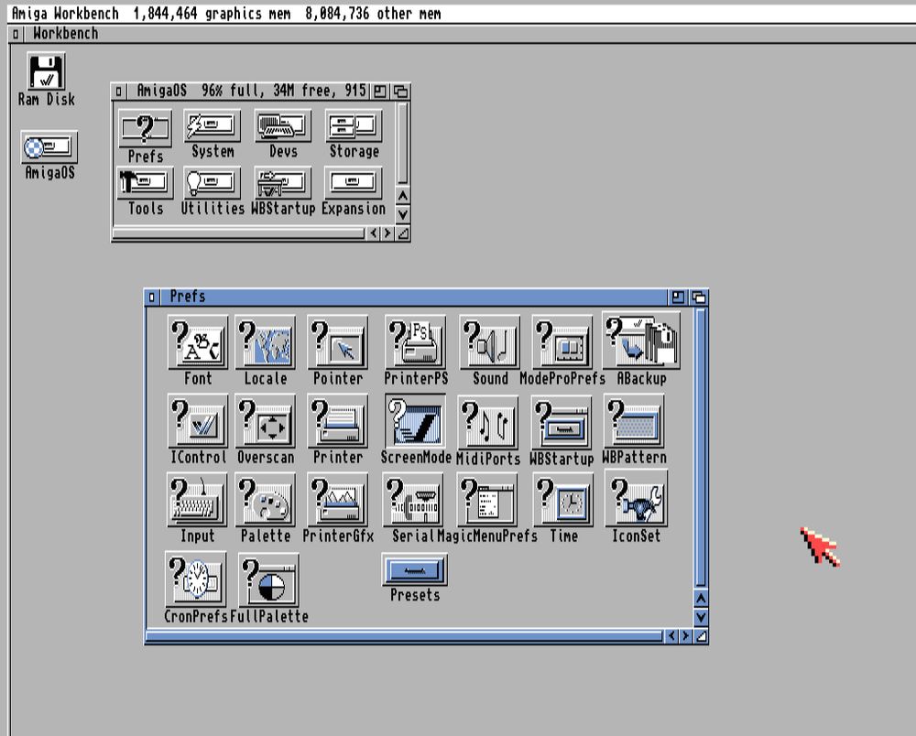
Task: Click the Prefs window scroll up arrow
Action: 701,599
